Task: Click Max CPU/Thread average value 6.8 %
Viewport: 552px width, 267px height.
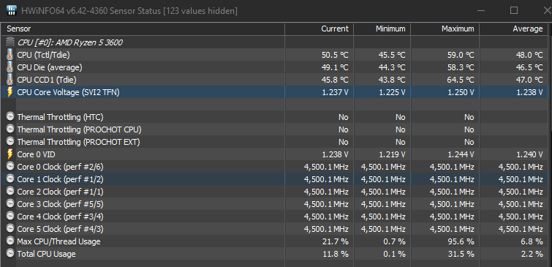Action: (x=532, y=241)
